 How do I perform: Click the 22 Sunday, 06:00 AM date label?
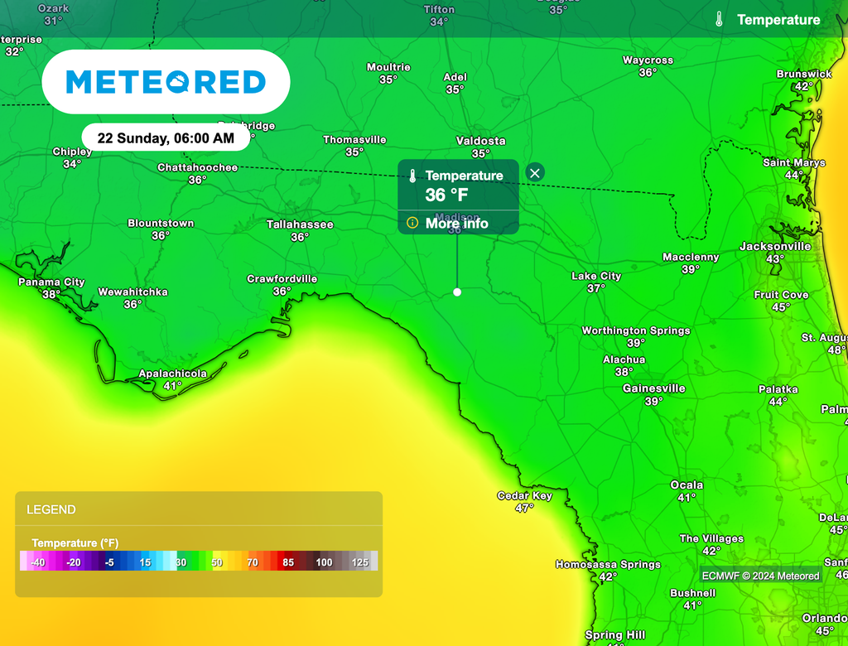(166, 138)
